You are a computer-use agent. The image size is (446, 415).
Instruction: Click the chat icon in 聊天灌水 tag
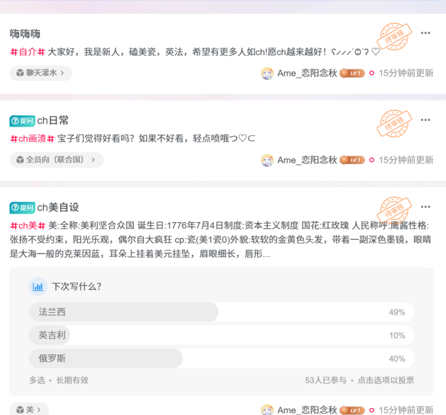pos(19,73)
